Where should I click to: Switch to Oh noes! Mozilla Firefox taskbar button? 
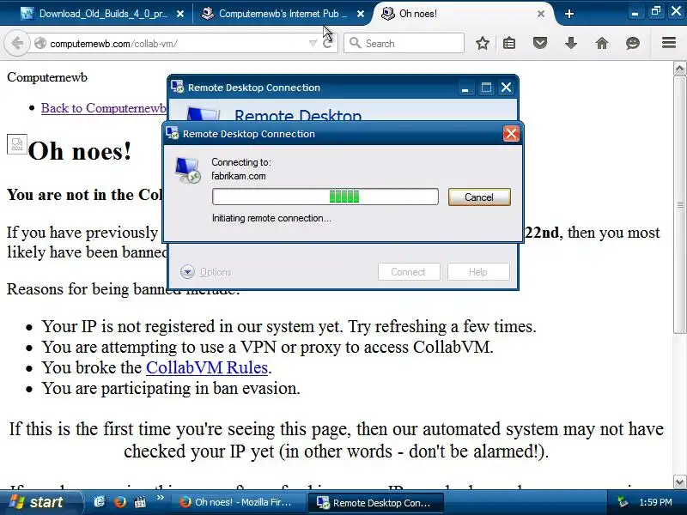tap(238, 502)
